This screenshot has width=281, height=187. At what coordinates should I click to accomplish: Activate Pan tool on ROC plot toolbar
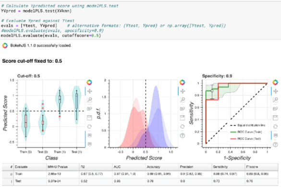(275, 91)
